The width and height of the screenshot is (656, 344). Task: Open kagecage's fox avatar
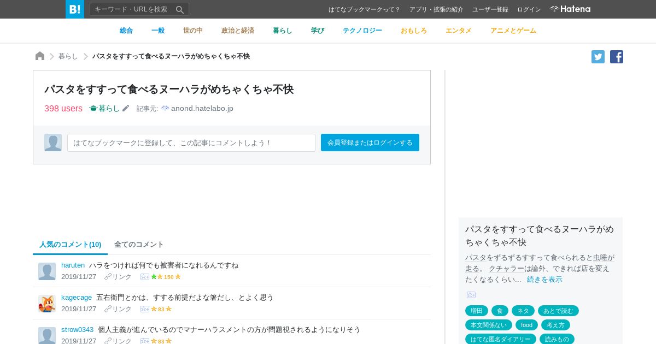(x=47, y=304)
